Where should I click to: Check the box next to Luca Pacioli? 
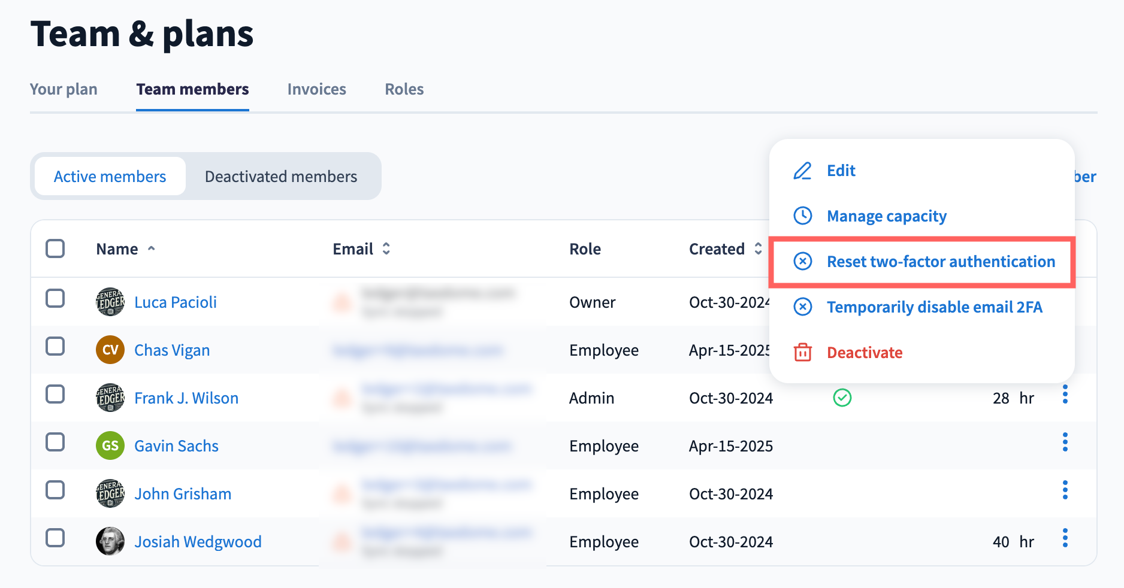point(55,298)
